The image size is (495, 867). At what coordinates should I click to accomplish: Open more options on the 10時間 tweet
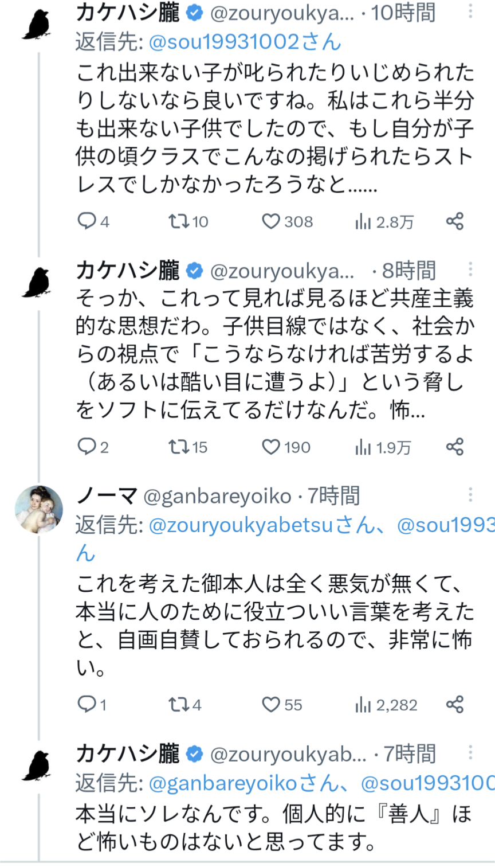[x=470, y=11]
